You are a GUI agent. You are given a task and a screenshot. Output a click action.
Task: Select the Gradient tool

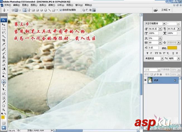pos(4,69)
